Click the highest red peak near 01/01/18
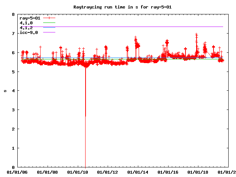236x177 pixels. (196, 35)
